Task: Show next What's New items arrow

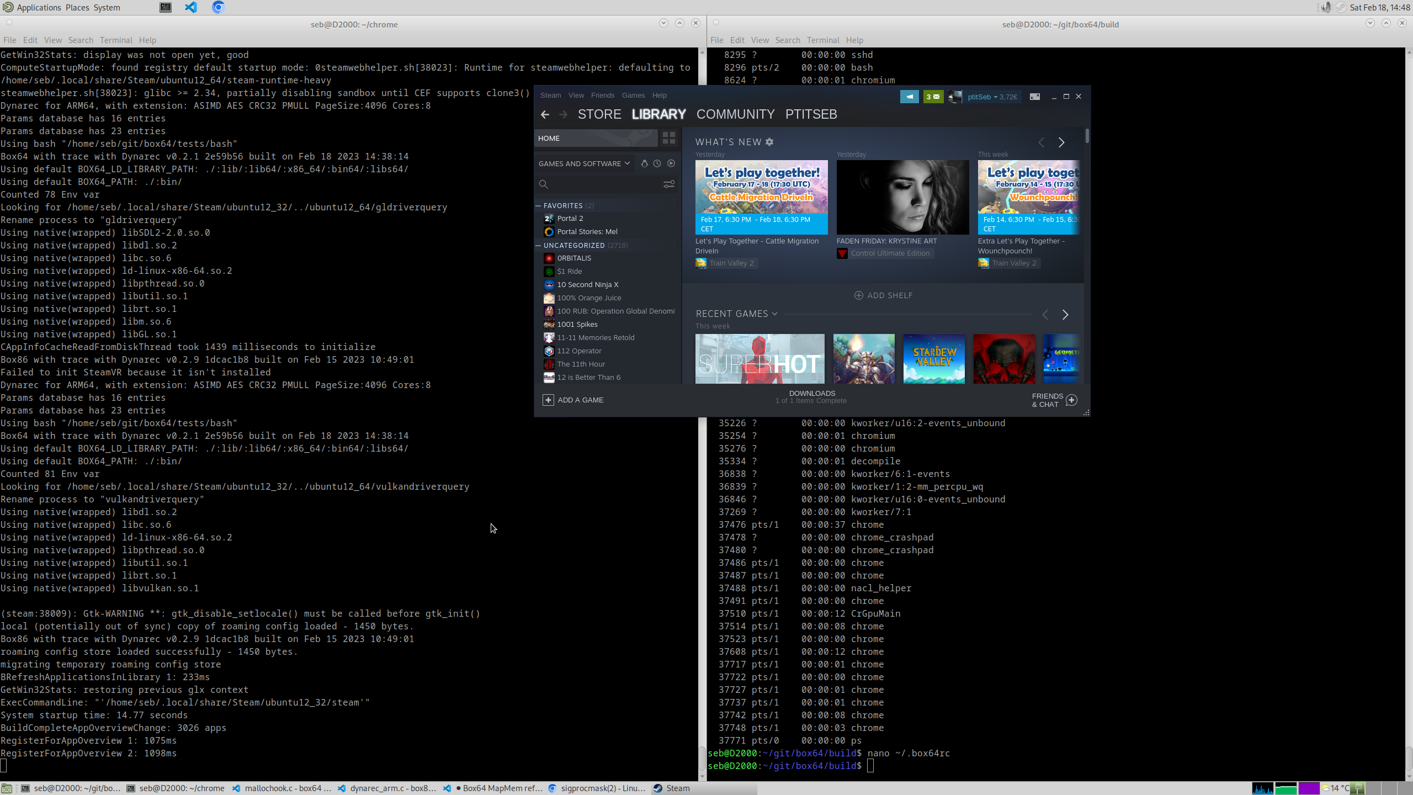Action: pos(1061,142)
